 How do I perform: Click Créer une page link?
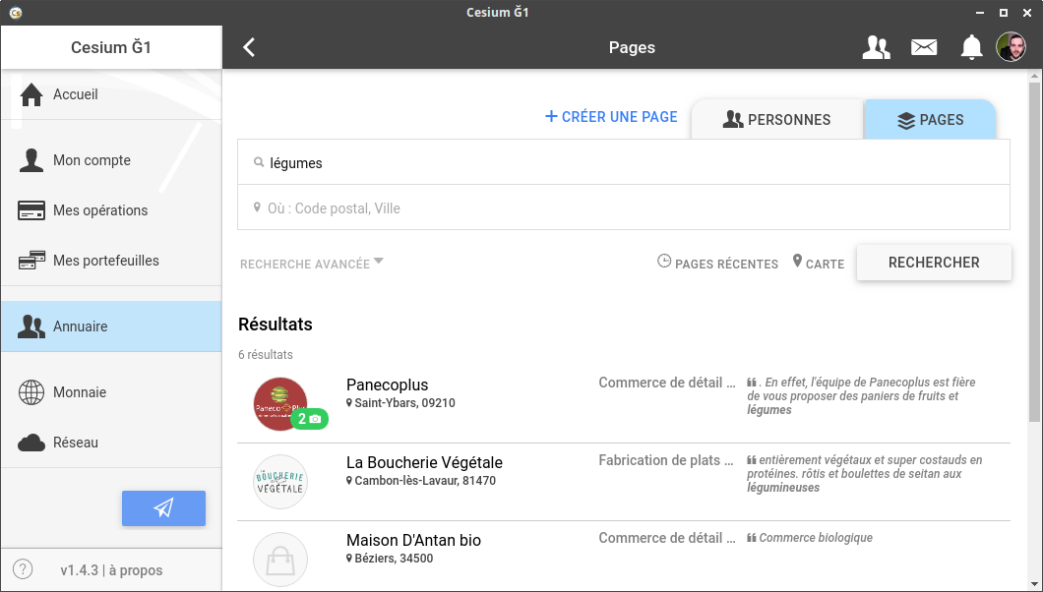(611, 117)
